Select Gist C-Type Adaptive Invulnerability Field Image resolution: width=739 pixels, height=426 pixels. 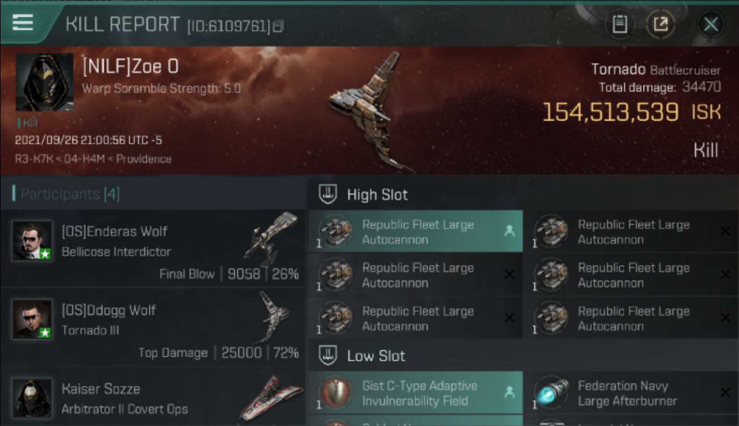point(416,393)
